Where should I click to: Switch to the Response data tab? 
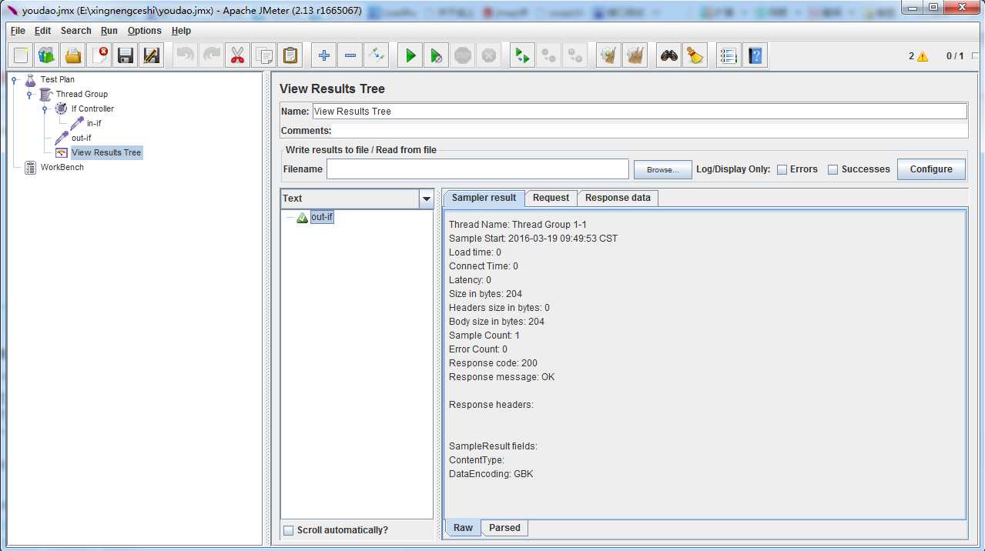[618, 198]
